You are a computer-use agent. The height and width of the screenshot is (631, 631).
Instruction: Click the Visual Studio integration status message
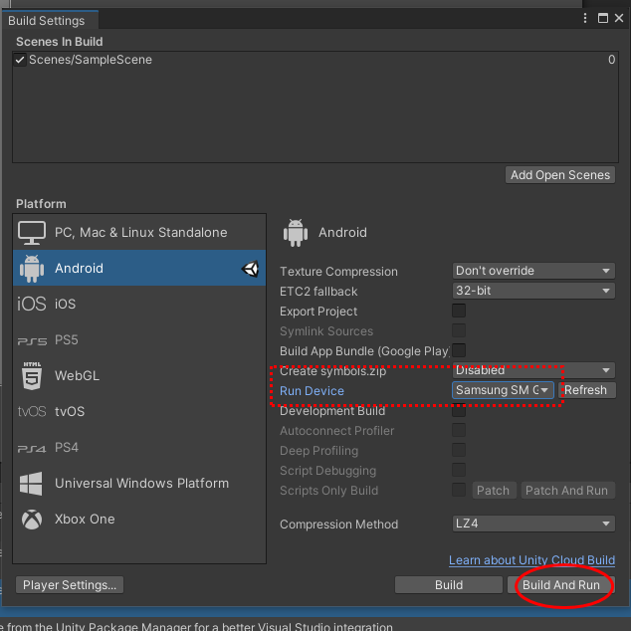[x=197, y=627]
